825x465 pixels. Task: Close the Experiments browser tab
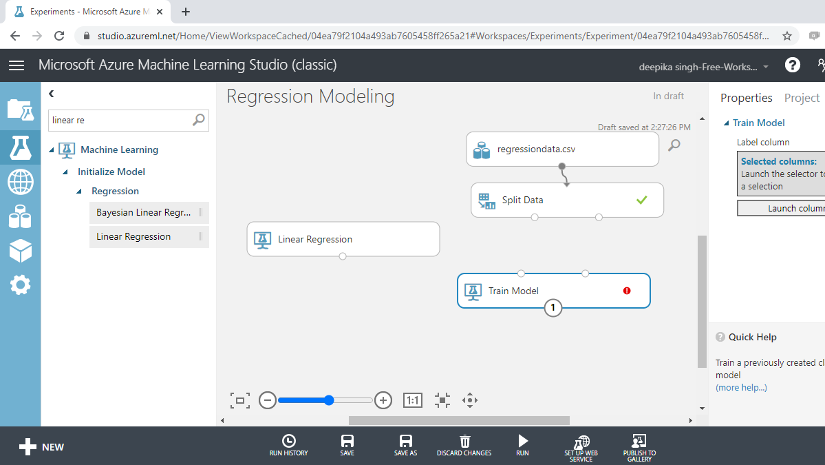160,12
